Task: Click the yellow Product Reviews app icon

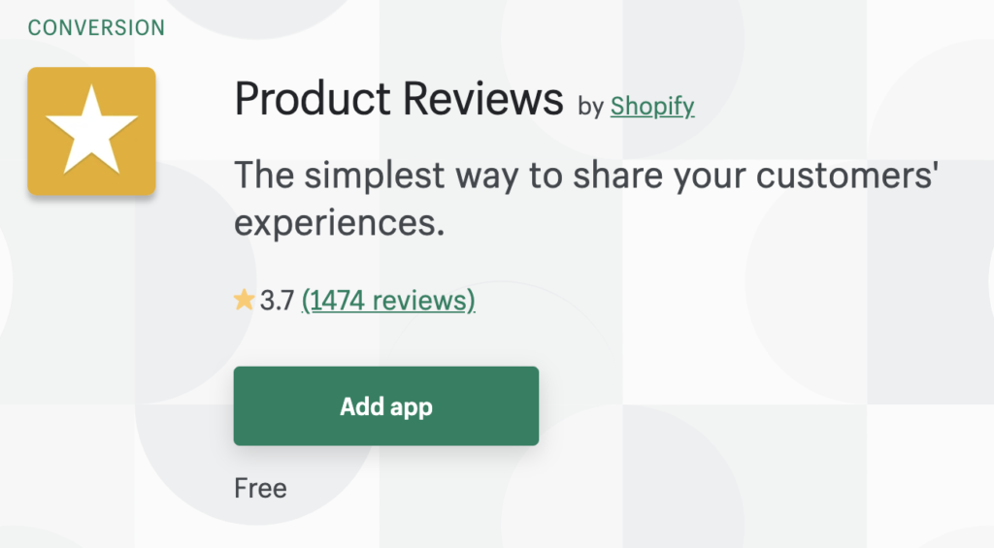Action: coord(91,131)
